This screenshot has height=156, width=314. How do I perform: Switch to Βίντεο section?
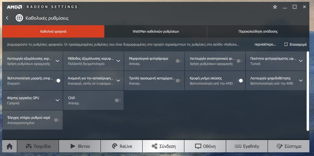tap(80, 146)
